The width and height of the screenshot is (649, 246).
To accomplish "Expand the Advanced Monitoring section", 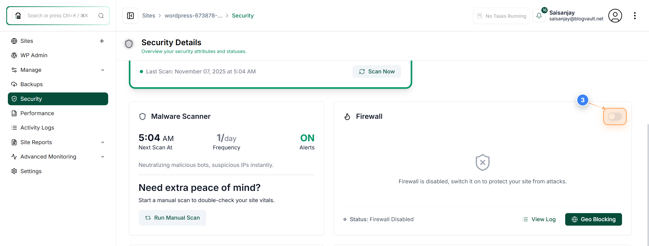I will (x=103, y=157).
